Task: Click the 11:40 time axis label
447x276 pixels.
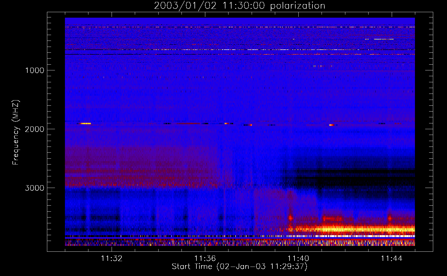Action: (298, 259)
